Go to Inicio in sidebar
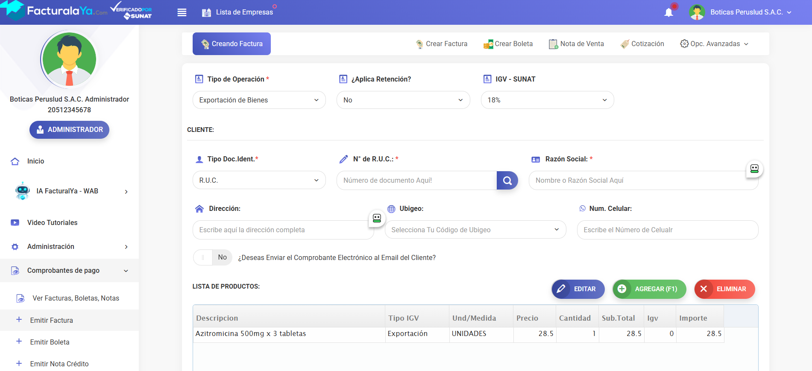Screen dimensions: 812x371 [36, 161]
